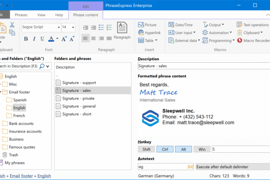Open the Trash folder
Viewport: 270px width, 180px height.
coord(10,155)
